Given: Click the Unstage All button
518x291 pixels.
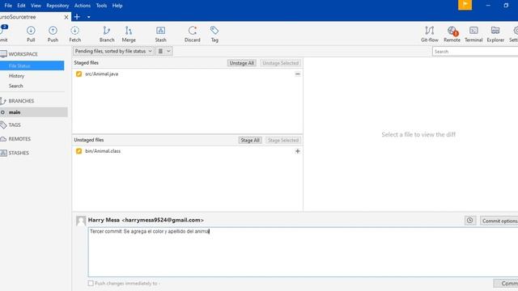Looking at the screenshot, I should (241, 63).
